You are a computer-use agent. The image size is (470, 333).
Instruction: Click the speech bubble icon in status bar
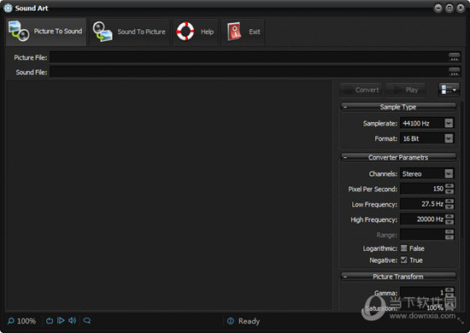pos(87,321)
